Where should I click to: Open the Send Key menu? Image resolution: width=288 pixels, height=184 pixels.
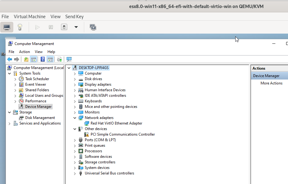74,17
